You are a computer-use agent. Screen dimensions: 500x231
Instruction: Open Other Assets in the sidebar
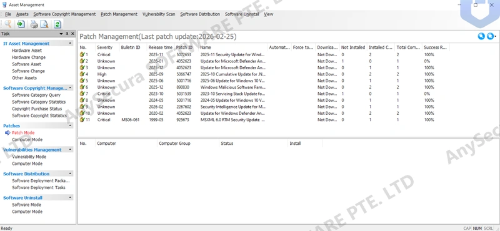24,78
